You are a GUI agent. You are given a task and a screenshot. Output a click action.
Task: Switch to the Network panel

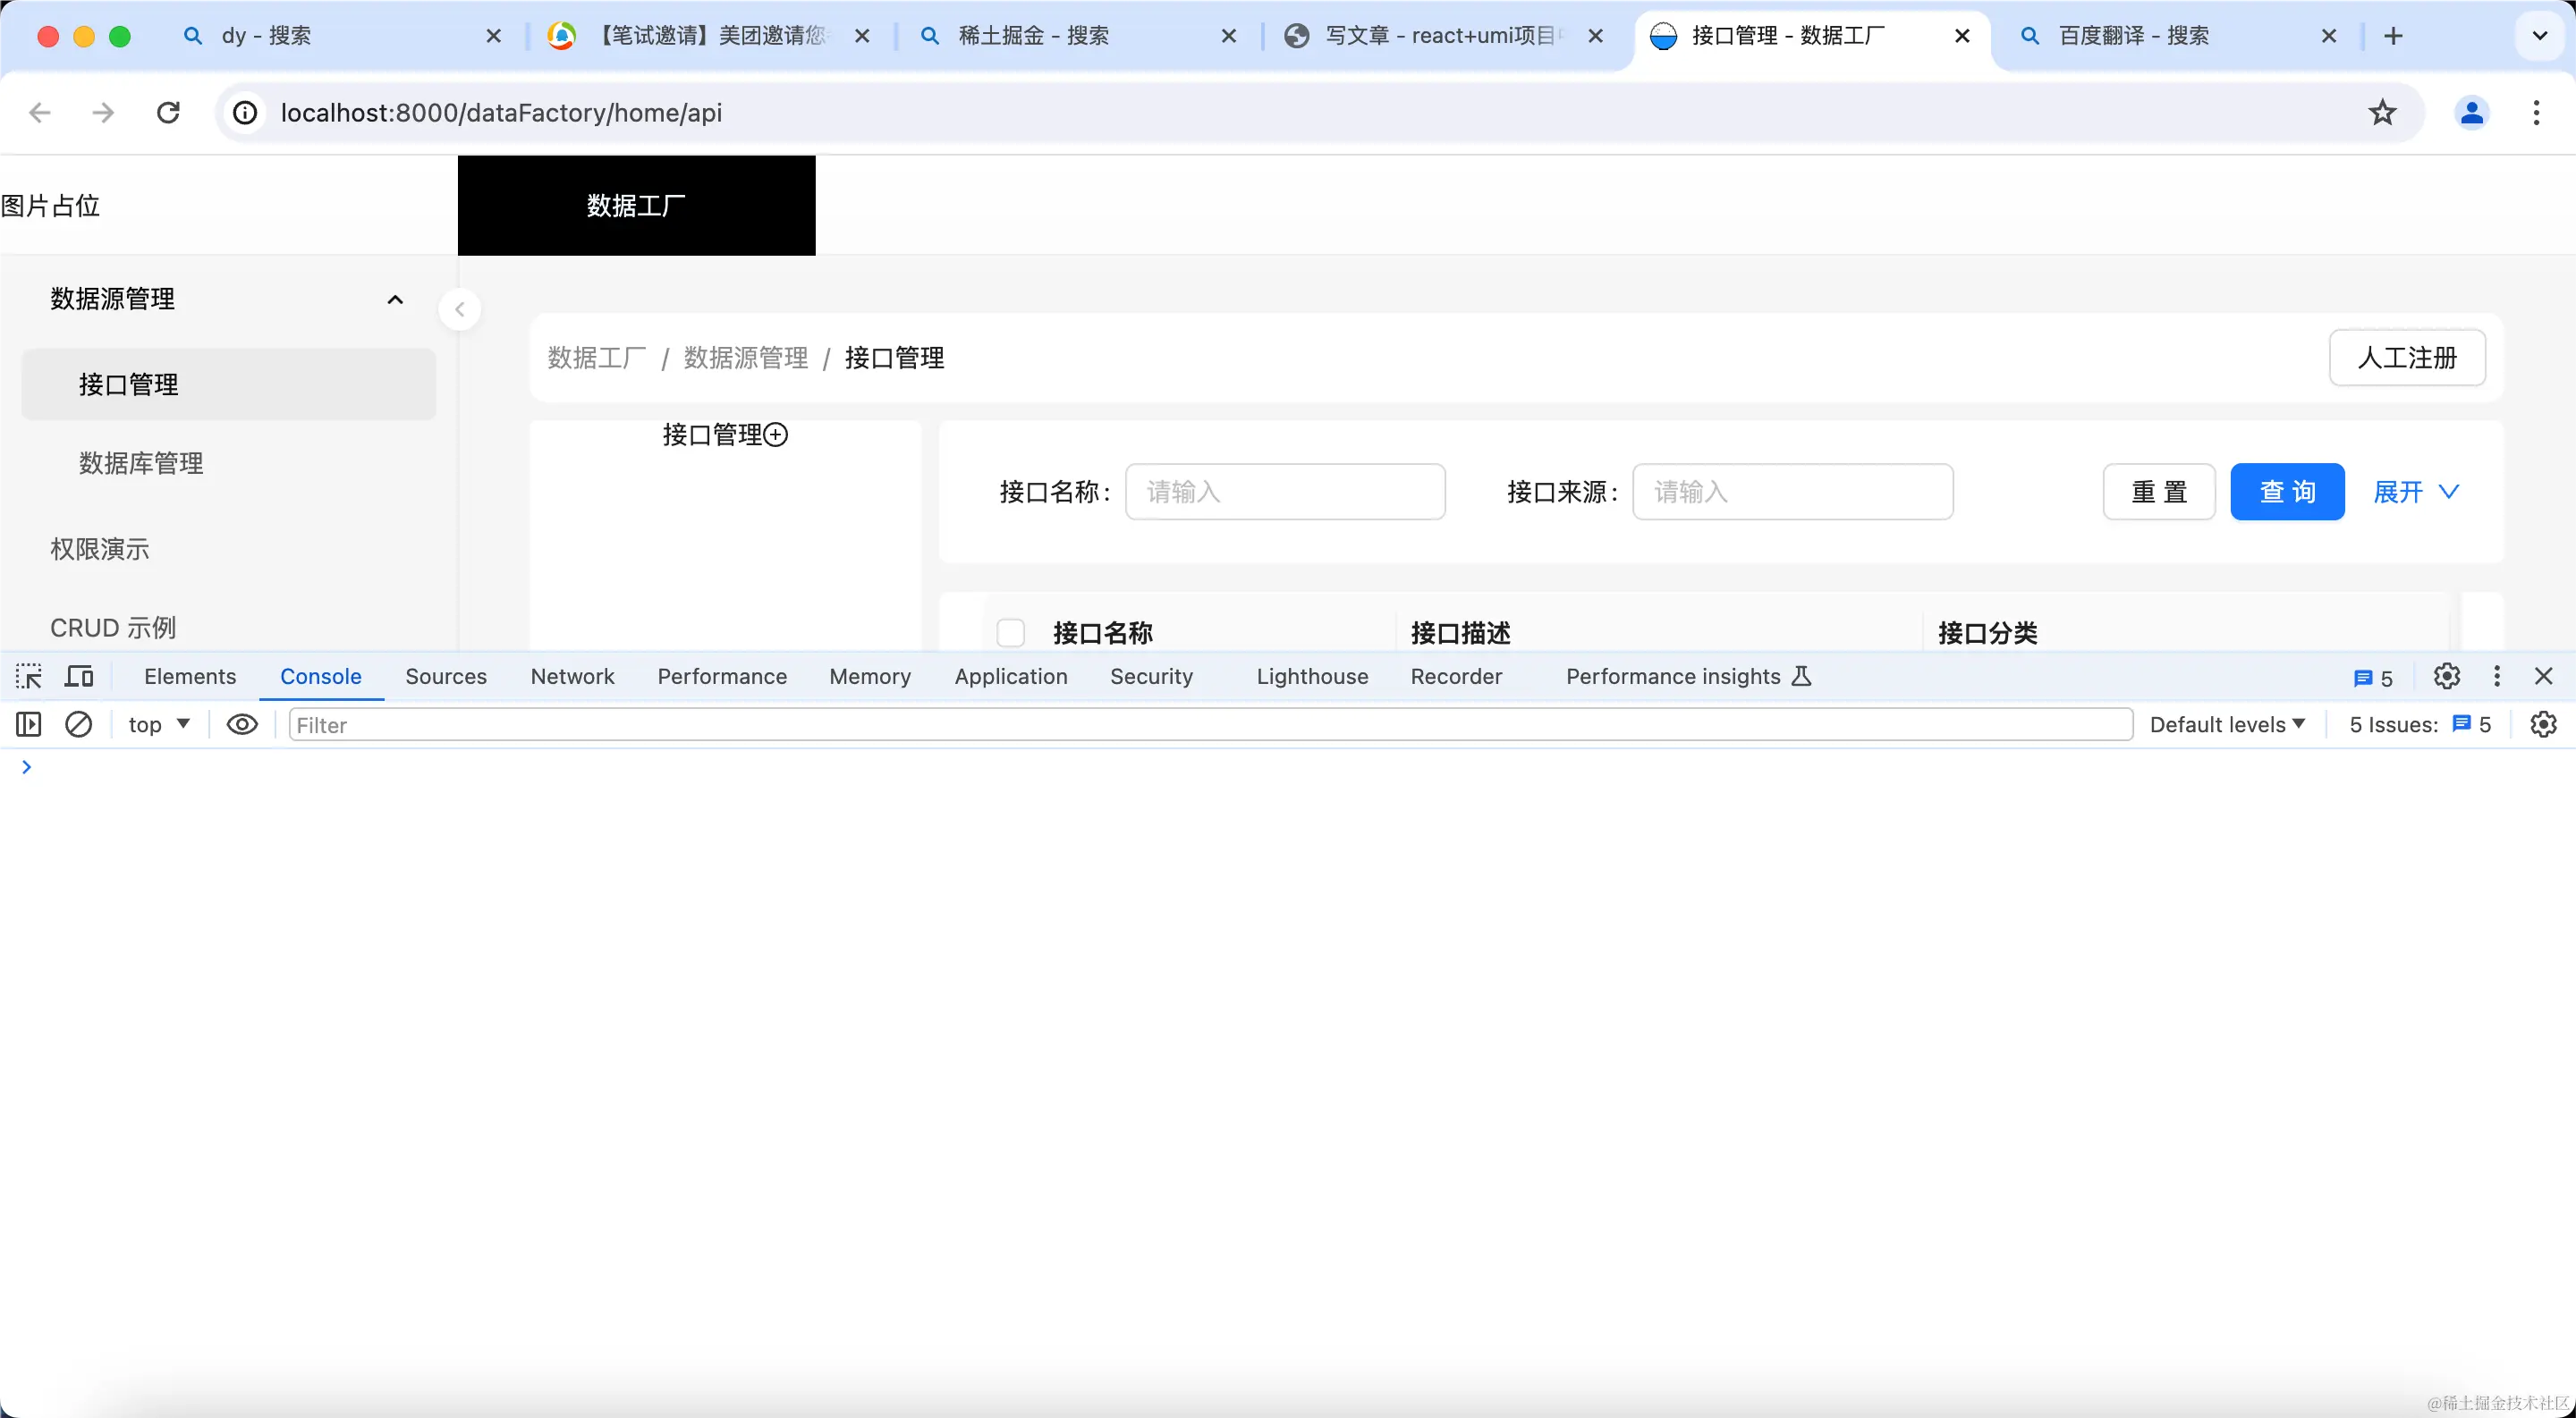(x=572, y=677)
